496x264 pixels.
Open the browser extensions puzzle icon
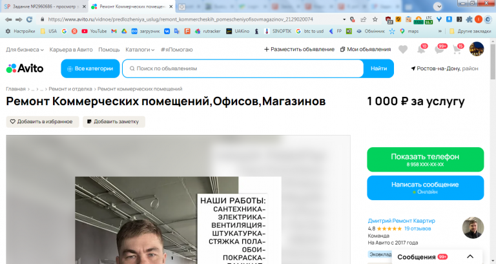tap(469, 19)
